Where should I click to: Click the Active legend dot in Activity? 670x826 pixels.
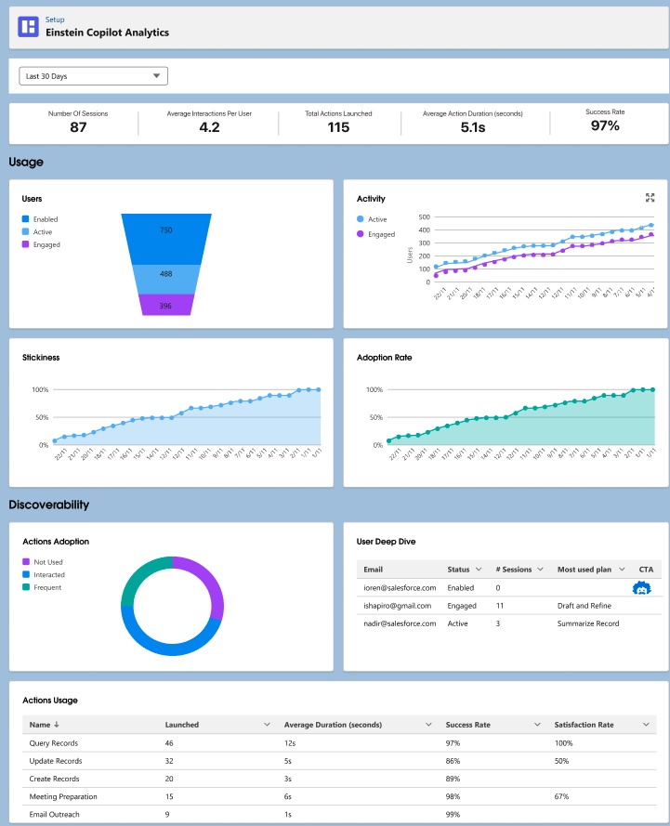coord(361,218)
